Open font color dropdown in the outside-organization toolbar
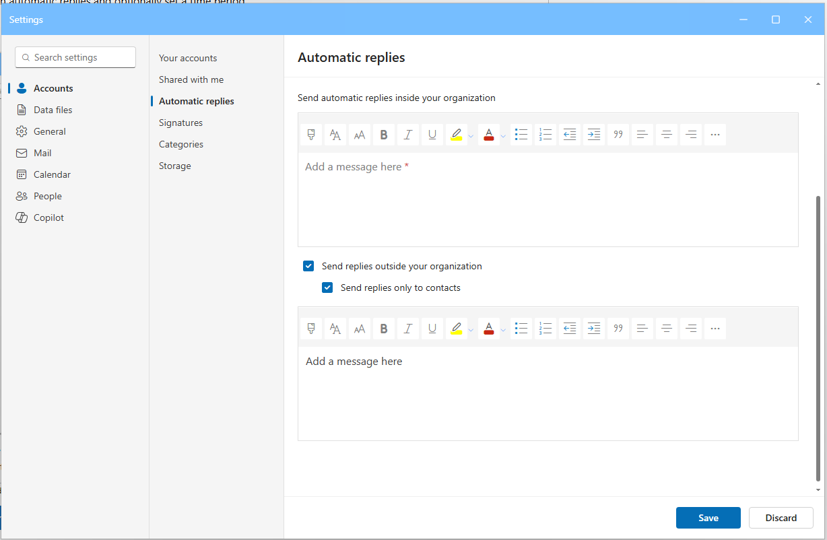The image size is (827, 540). pos(503,329)
